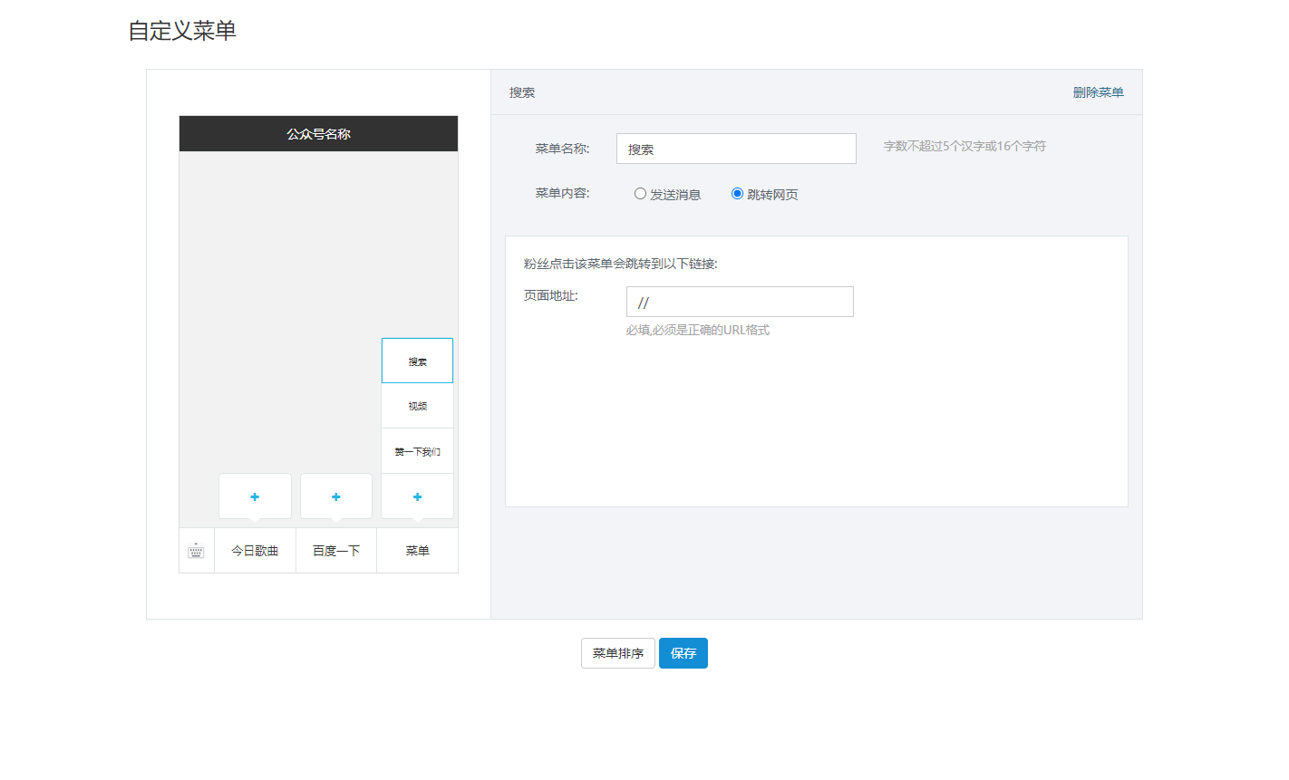
Task: Click the 页面地址 label
Action: point(550,295)
